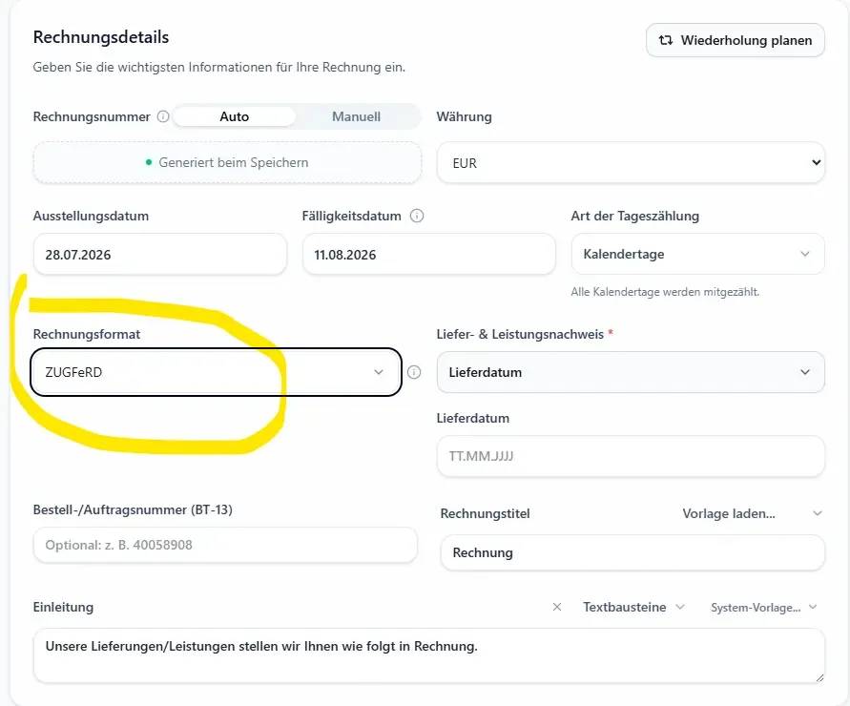The height and width of the screenshot is (706, 850).
Task: Click info icon next to Rechnungsformat
Action: click(414, 372)
